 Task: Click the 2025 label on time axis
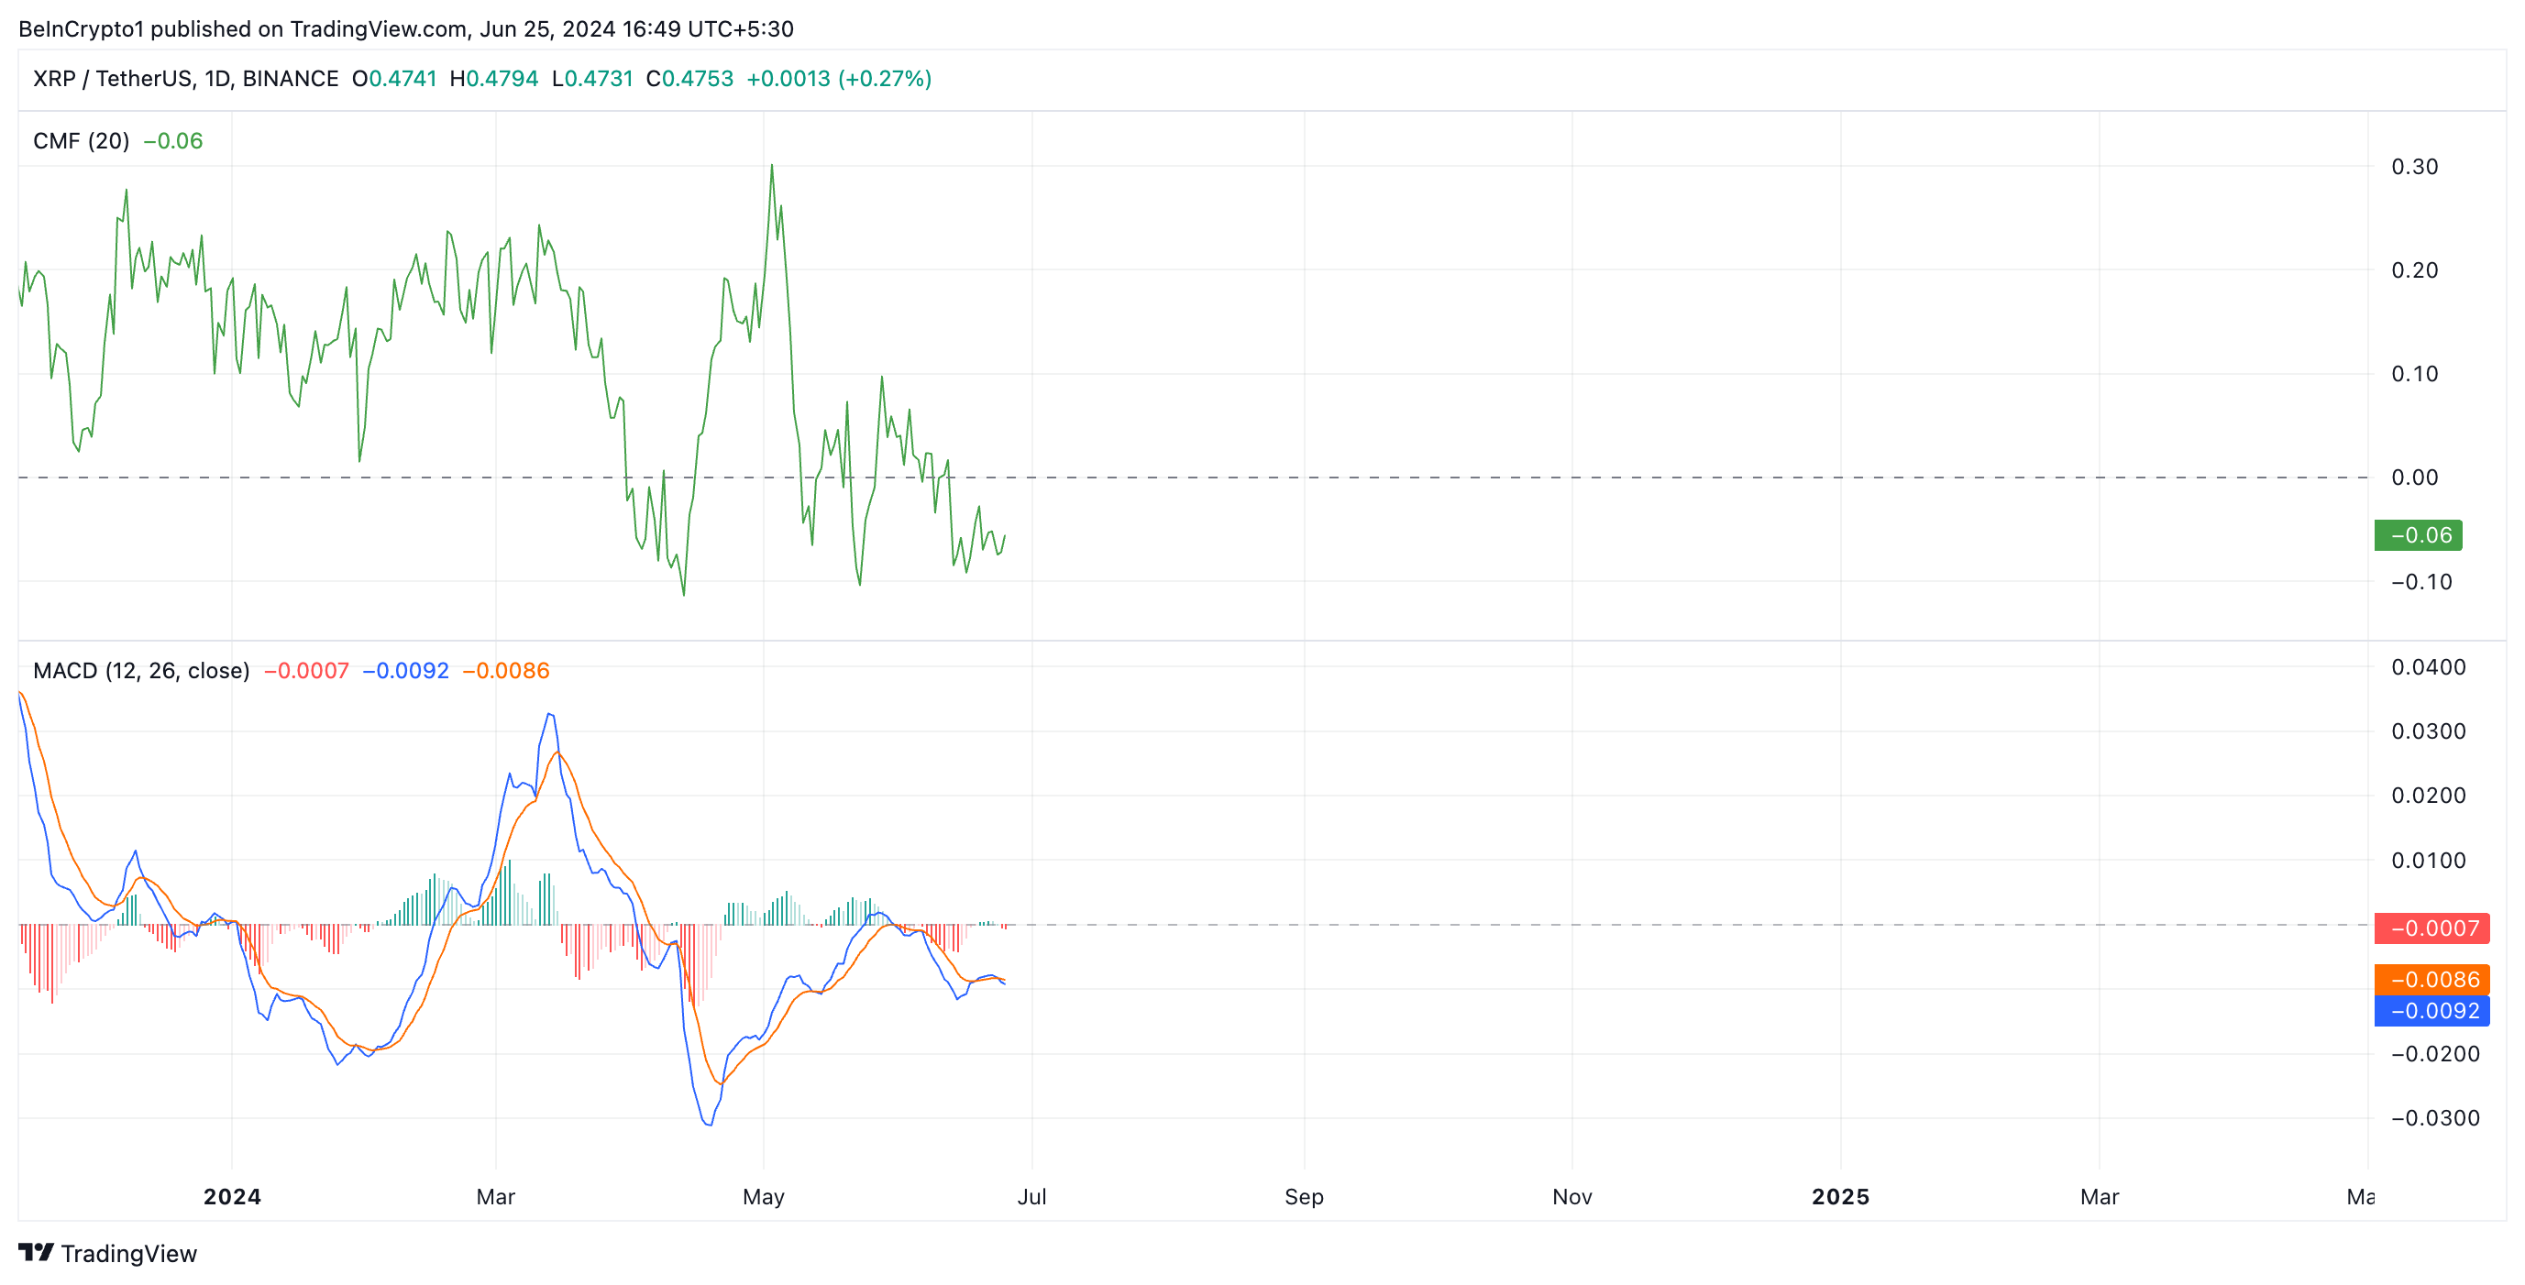coord(1840,1197)
